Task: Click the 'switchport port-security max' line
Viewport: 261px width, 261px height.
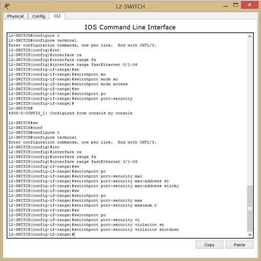Action: pos(75,200)
